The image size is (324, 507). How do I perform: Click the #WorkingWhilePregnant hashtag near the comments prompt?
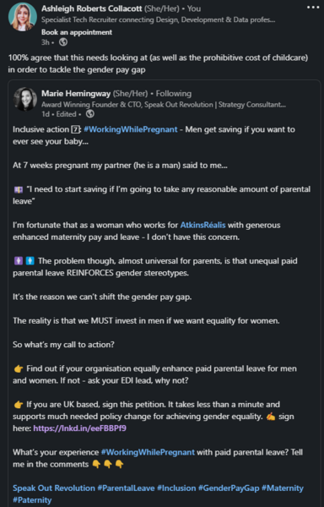click(x=148, y=452)
